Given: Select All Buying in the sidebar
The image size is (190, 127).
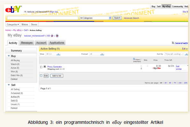Looking at the screenshot, I should [x=15, y=60].
